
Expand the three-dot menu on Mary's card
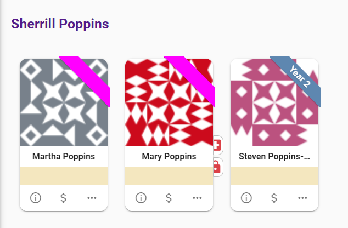click(197, 198)
